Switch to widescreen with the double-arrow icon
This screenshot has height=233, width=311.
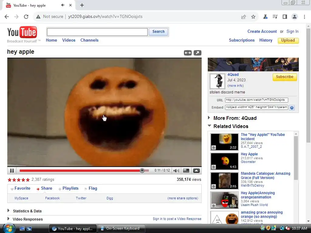click(x=188, y=53)
